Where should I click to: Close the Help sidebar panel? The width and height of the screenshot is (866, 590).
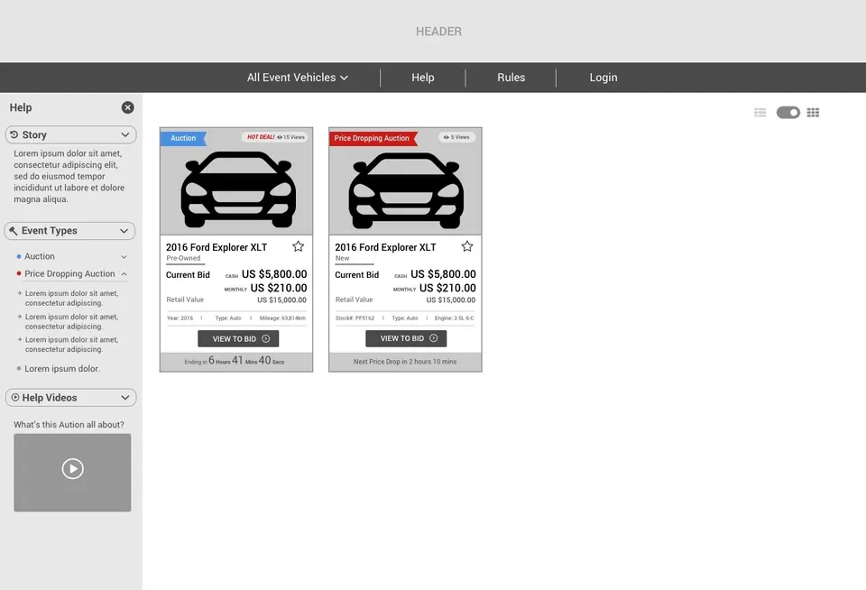click(x=127, y=107)
